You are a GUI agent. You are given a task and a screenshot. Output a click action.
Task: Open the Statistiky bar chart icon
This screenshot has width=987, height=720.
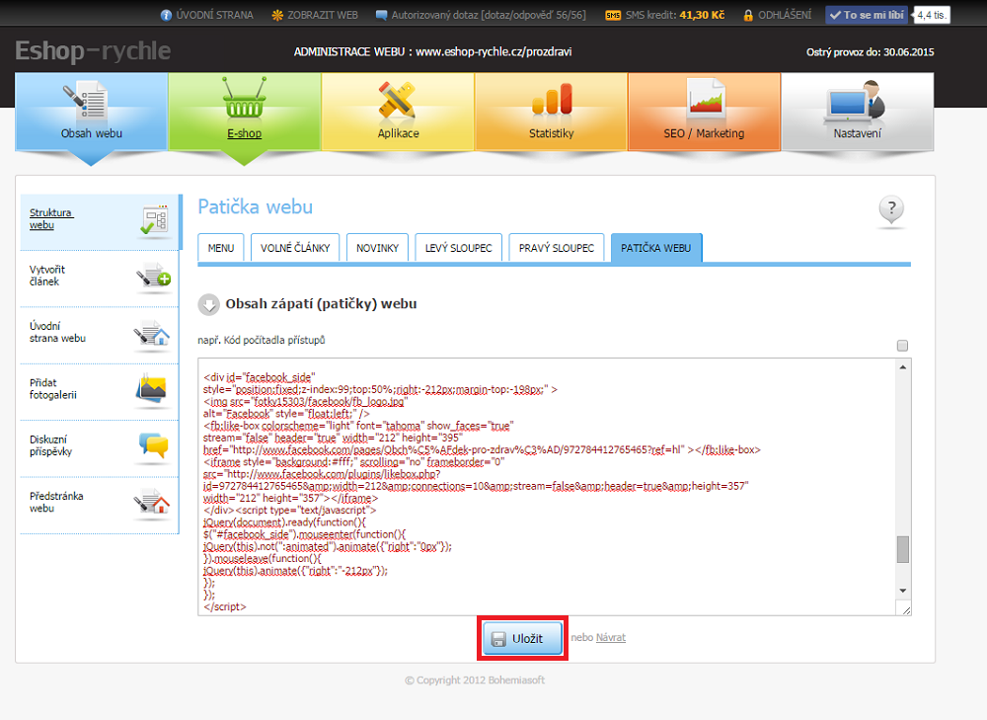[552, 100]
